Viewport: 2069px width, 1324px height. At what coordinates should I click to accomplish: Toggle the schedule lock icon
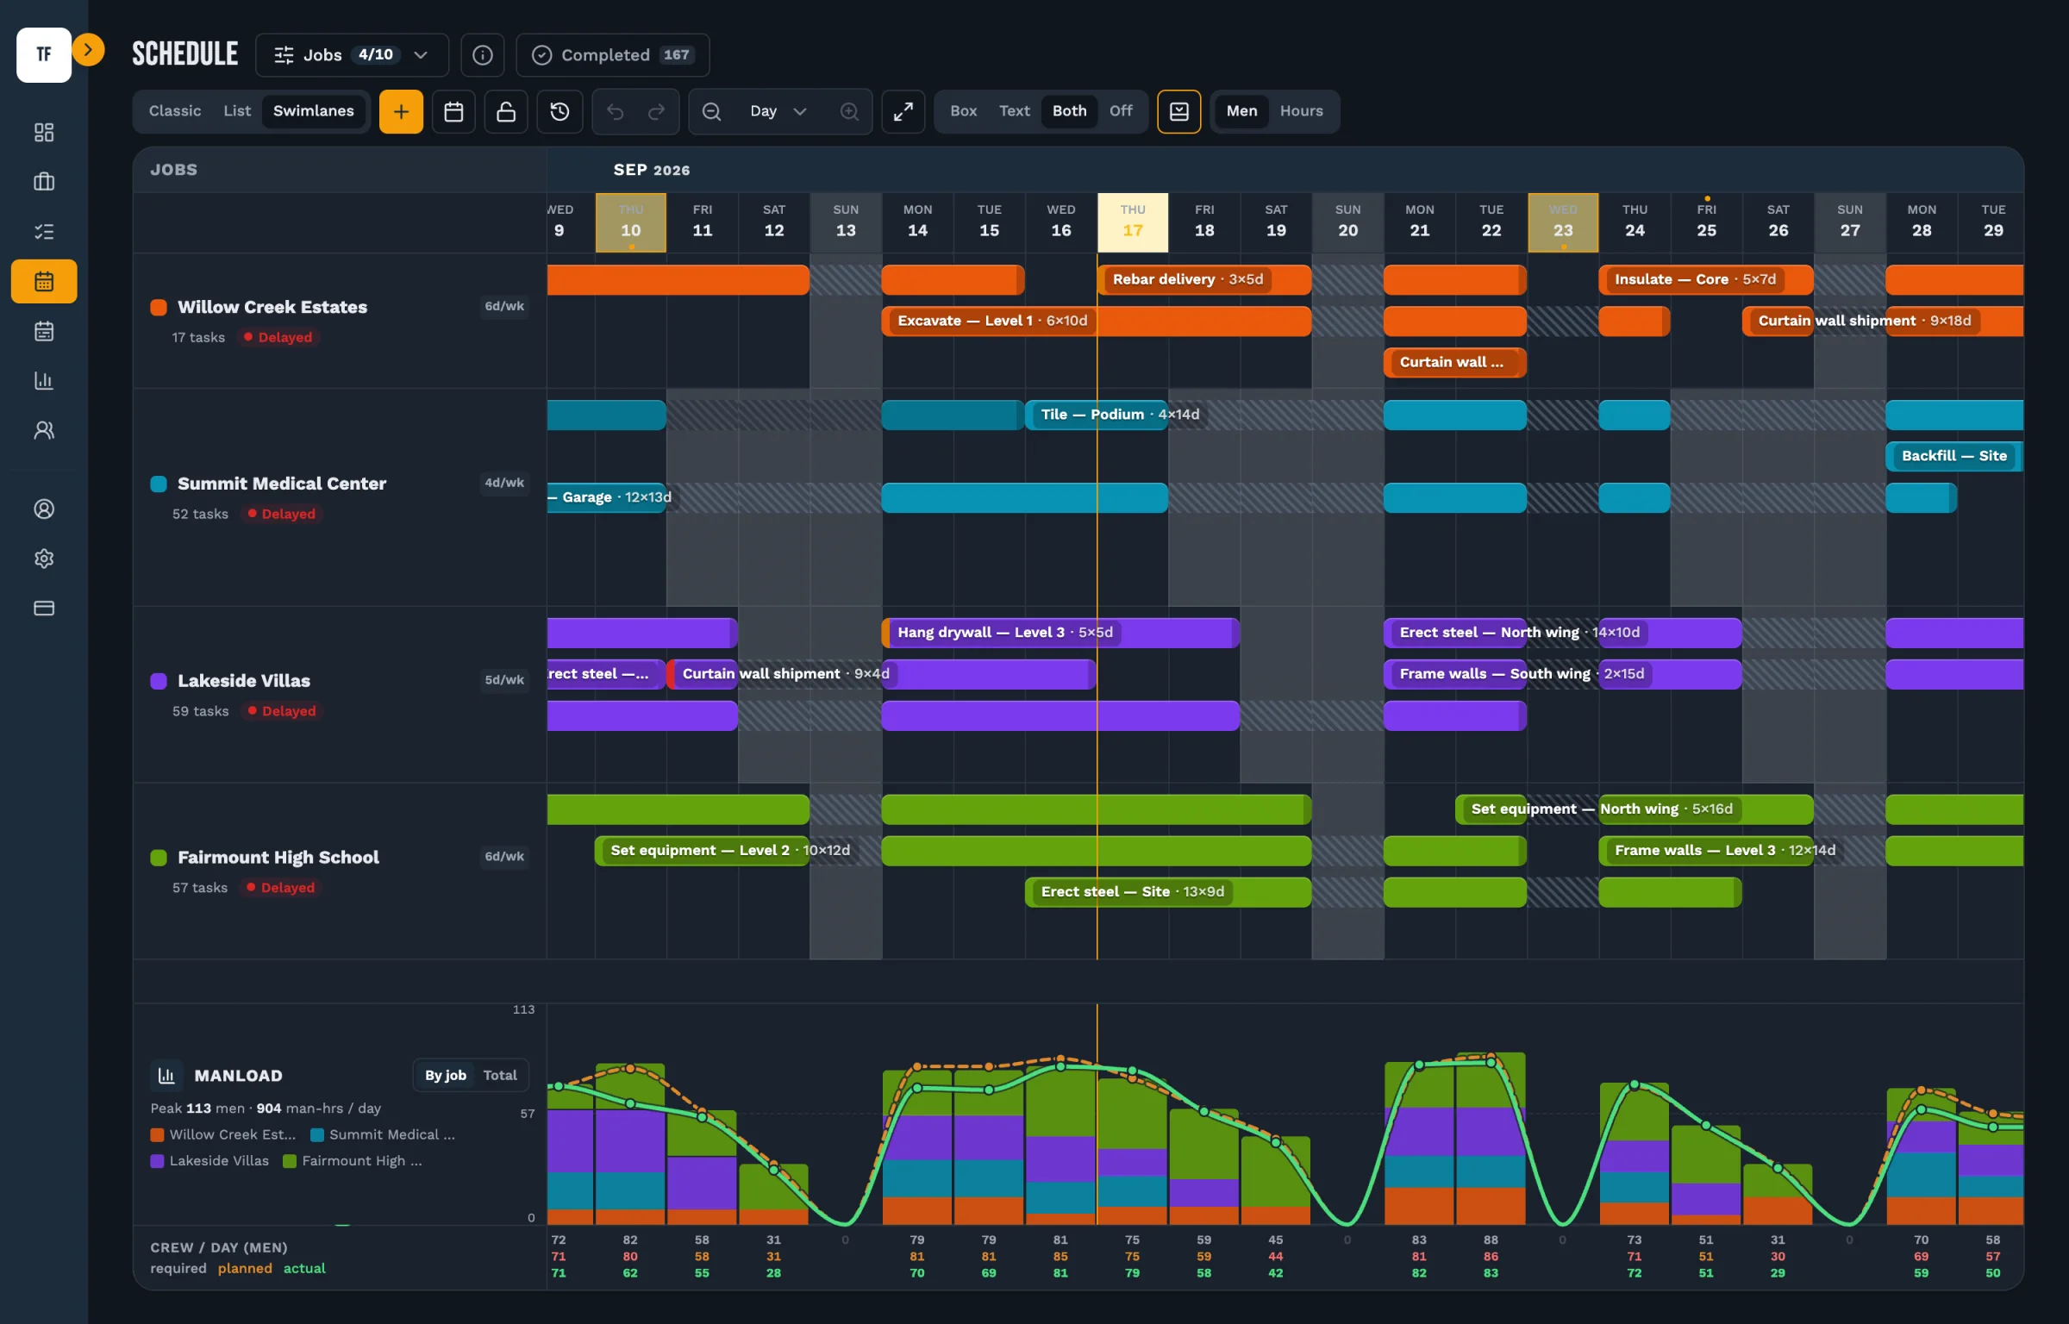506,111
